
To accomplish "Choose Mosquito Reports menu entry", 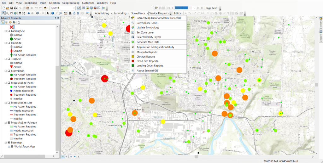I will click(x=158, y=52).
